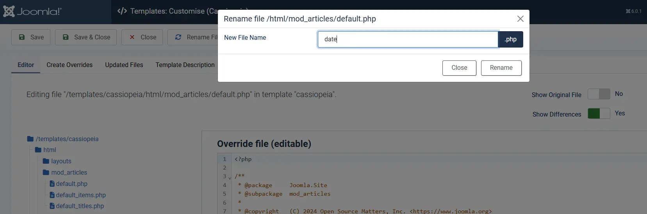Click the Save toolbar button

[x=31, y=37]
